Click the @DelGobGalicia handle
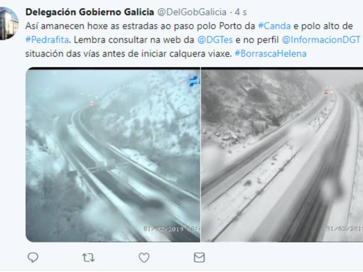363x272 pixels. 191,12
